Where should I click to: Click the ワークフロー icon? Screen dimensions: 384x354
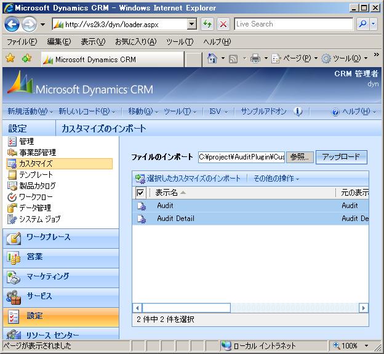12,197
